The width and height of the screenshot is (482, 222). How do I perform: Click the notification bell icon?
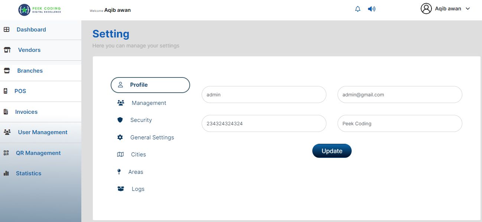pyautogui.click(x=358, y=9)
